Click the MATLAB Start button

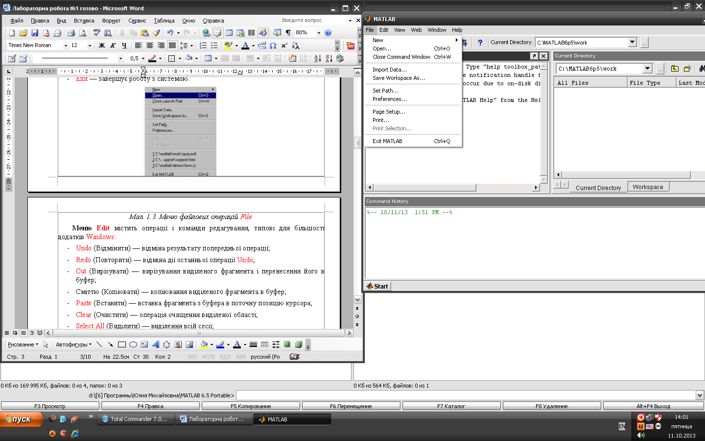[377, 286]
